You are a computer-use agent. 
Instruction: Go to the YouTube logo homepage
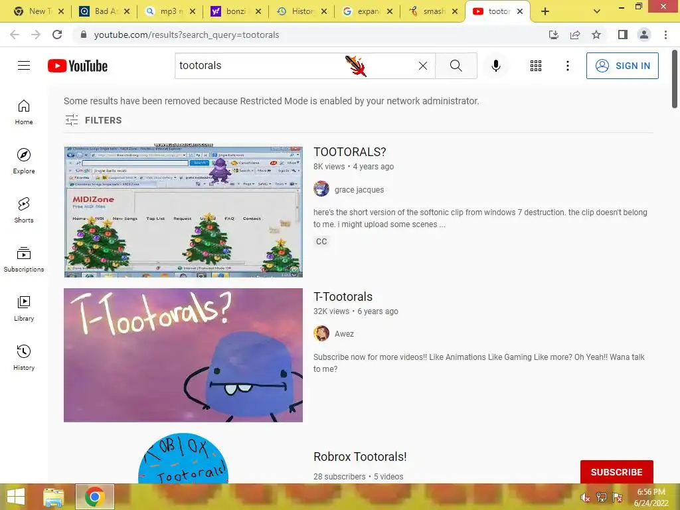pyautogui.click(x=78, y=66)
